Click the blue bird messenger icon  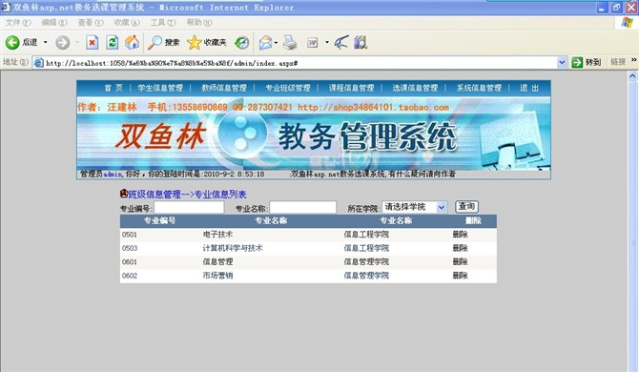[341, 42]
